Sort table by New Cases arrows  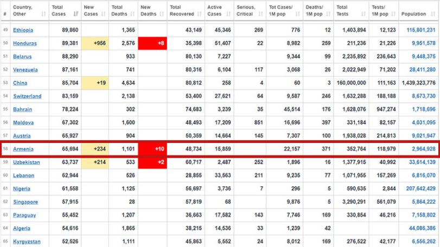coord(103,14)
